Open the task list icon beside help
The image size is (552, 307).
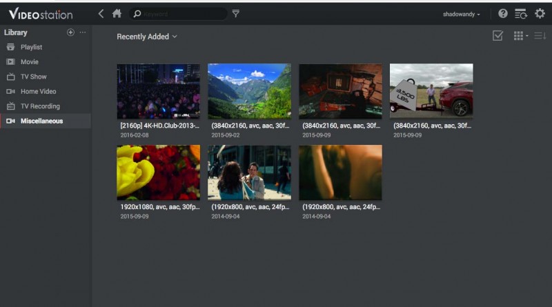point(521,14)
